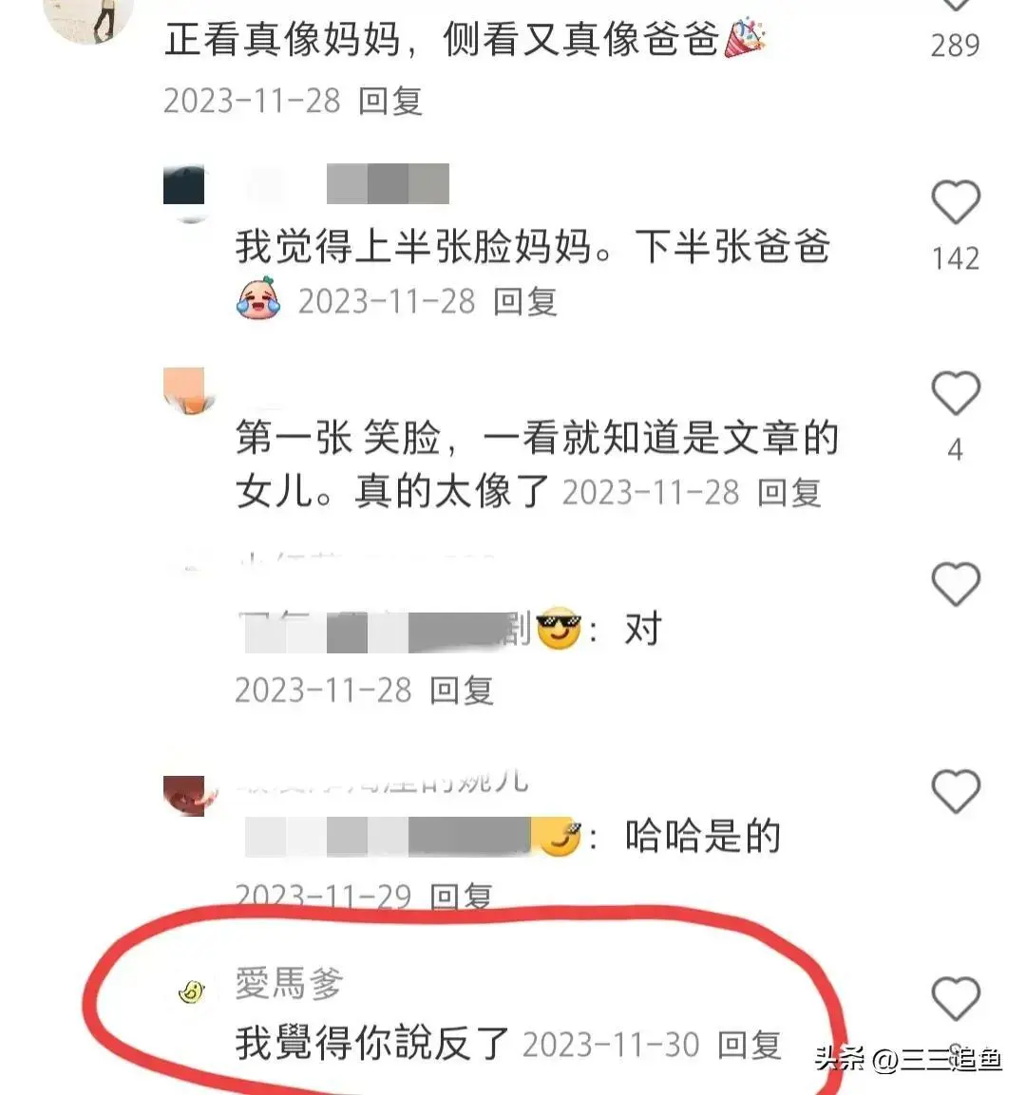
Task: Like the 哈哈是的 reply
Action: coord(956,791)
